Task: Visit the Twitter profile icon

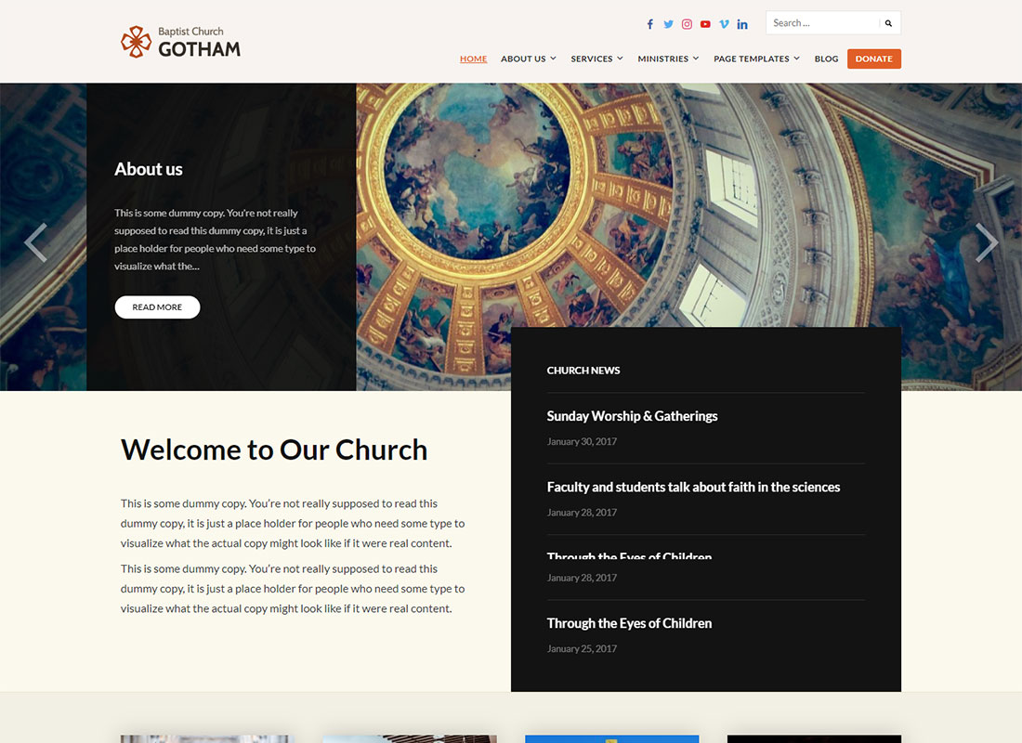Action: pyautogui.click(x=668, y=23)
